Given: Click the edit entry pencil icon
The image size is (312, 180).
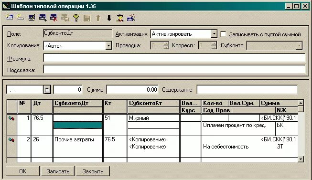Looking at the screenshot, I should tap(32, 18).
